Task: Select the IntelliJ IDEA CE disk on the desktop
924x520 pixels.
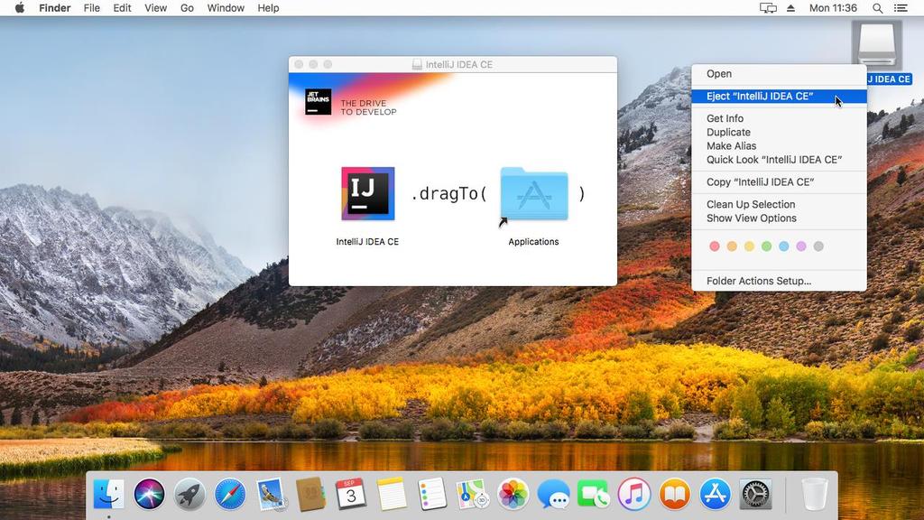Action: click(877, 46)
